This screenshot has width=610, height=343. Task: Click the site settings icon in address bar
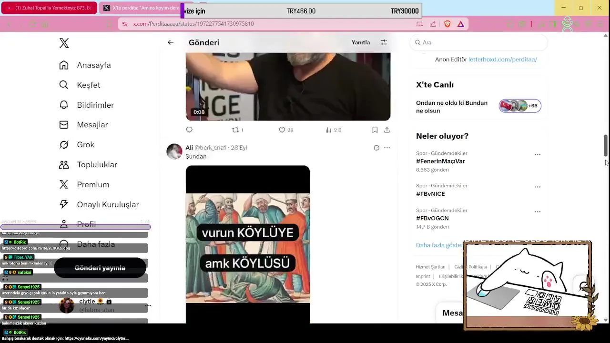point(124,24)
